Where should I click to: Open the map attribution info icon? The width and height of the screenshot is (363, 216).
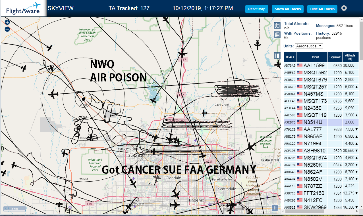pos(275,208)
